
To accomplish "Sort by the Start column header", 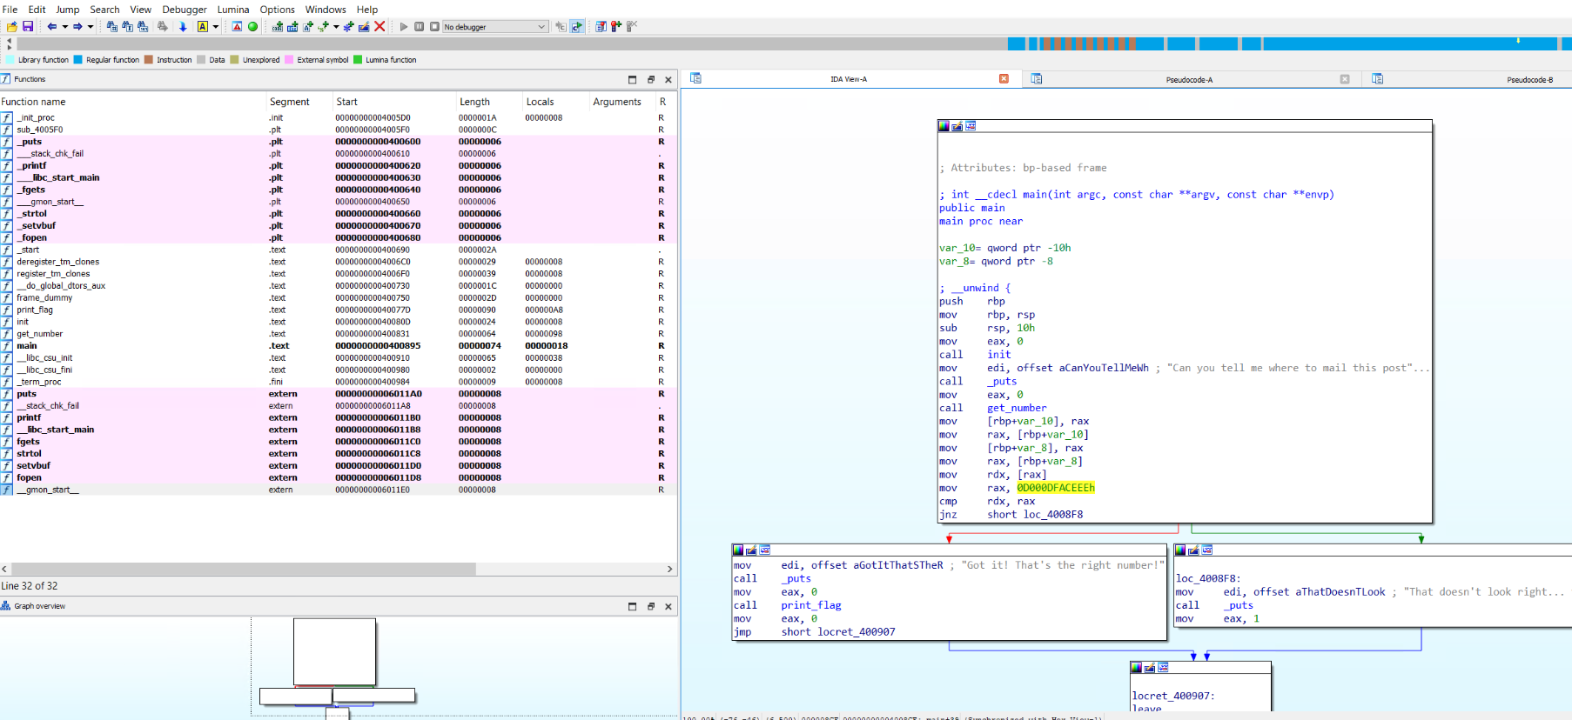I will coord(393,102).
